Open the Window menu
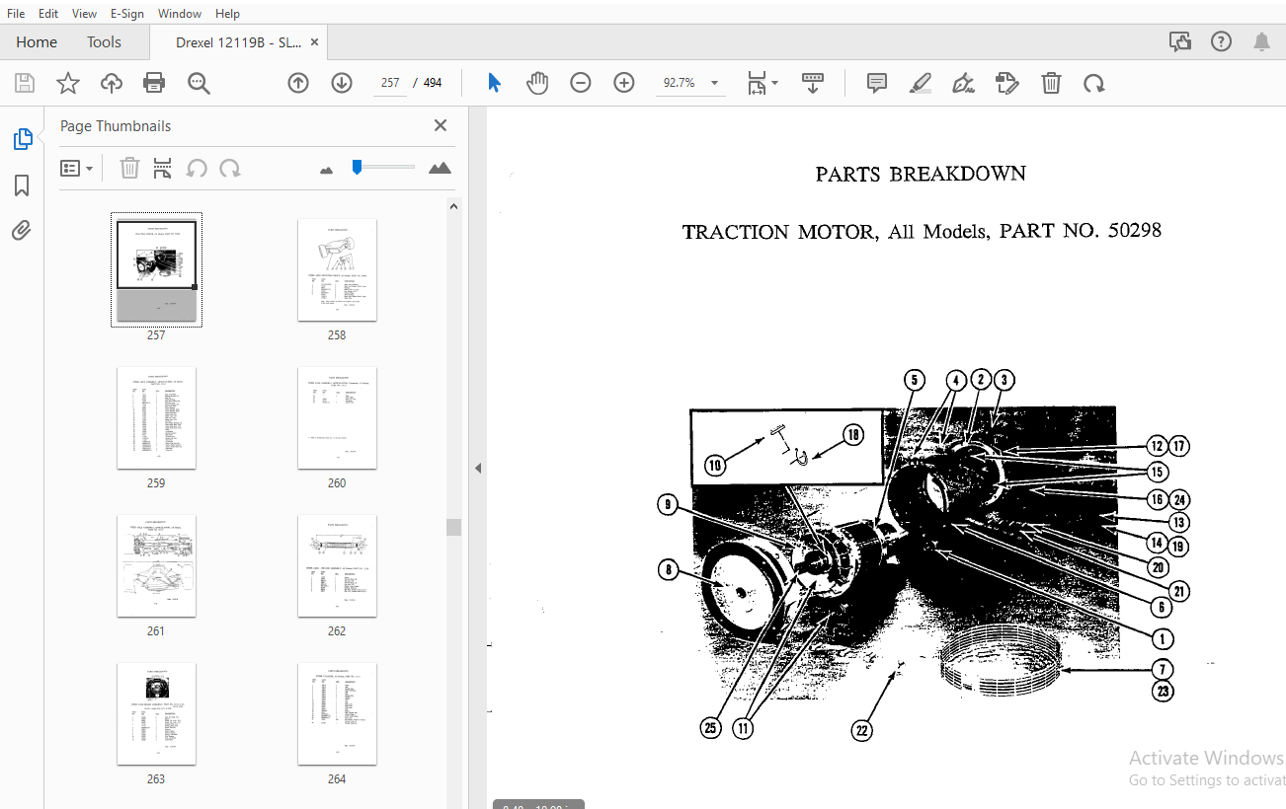 pos(180,14)
